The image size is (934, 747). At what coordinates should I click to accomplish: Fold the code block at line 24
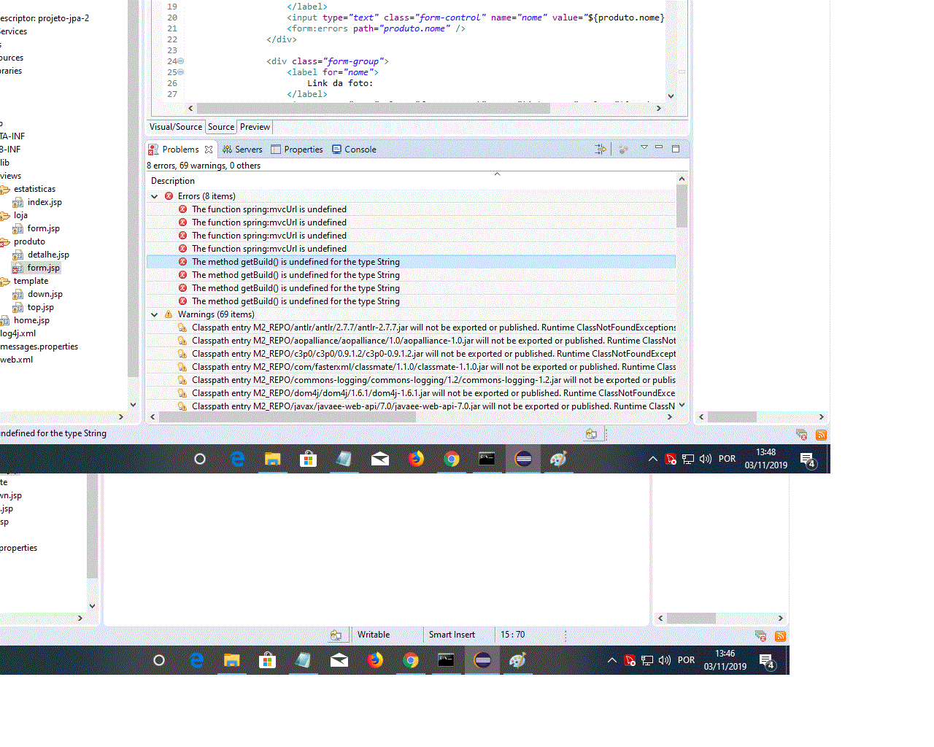pos(181,61)
